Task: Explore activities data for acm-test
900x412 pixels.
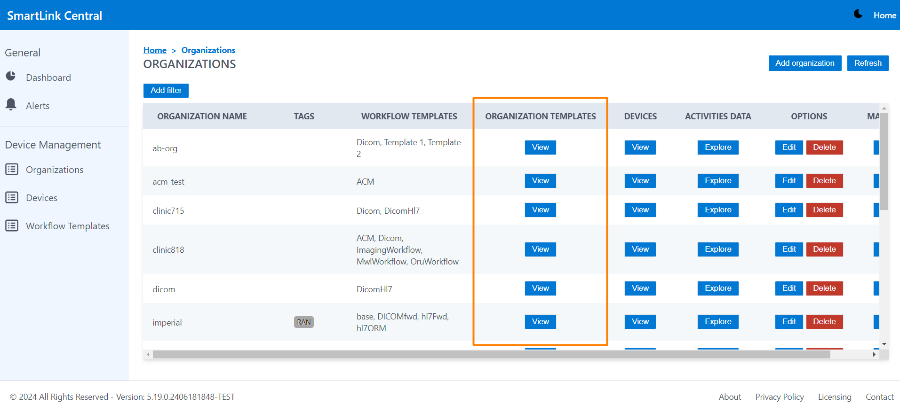Action: 717,181
